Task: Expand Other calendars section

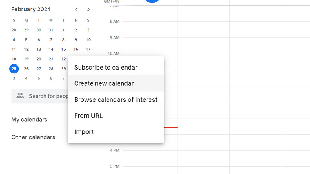Action: click(x=33, y=137)
